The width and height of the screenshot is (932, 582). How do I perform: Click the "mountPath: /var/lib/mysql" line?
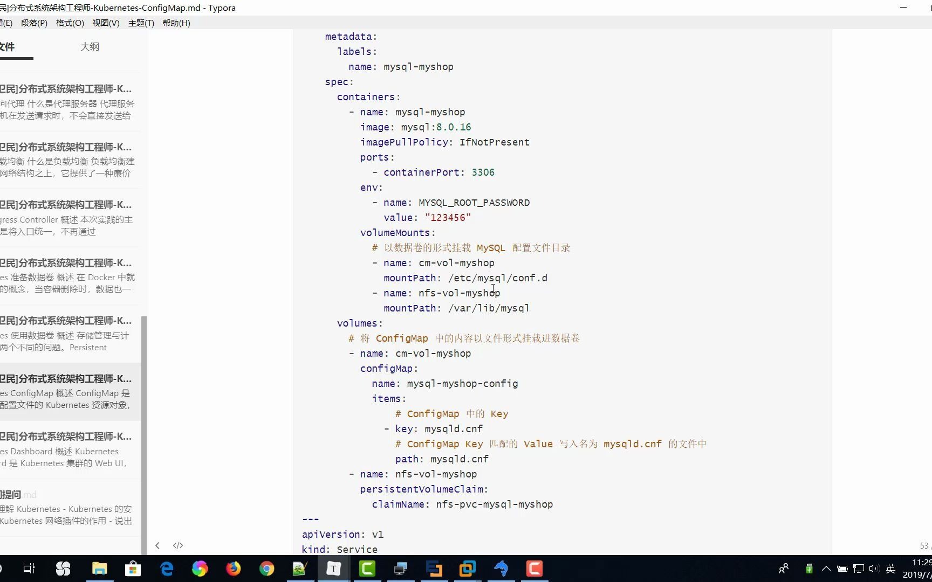coord(456,308)
